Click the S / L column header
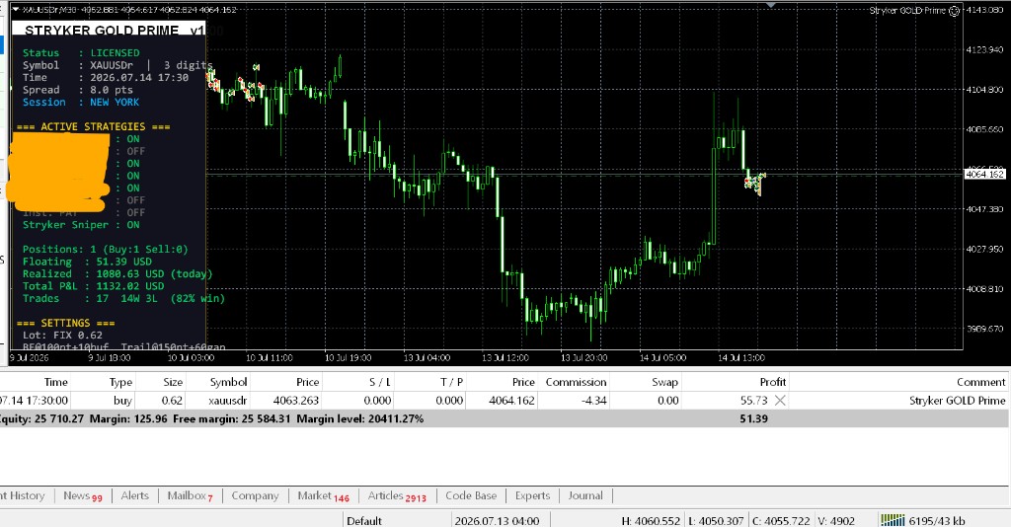The width and height of the screenshot is (1011, 527). click(x=380, y=382)
